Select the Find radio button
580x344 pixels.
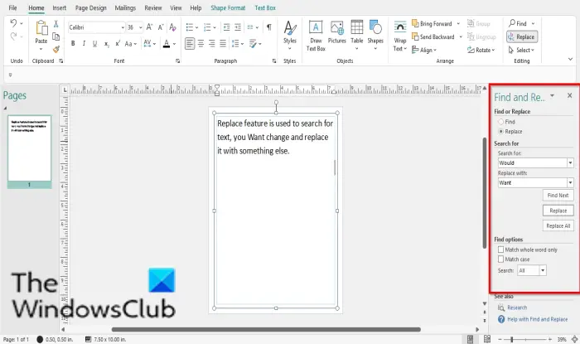click(500, 122)
